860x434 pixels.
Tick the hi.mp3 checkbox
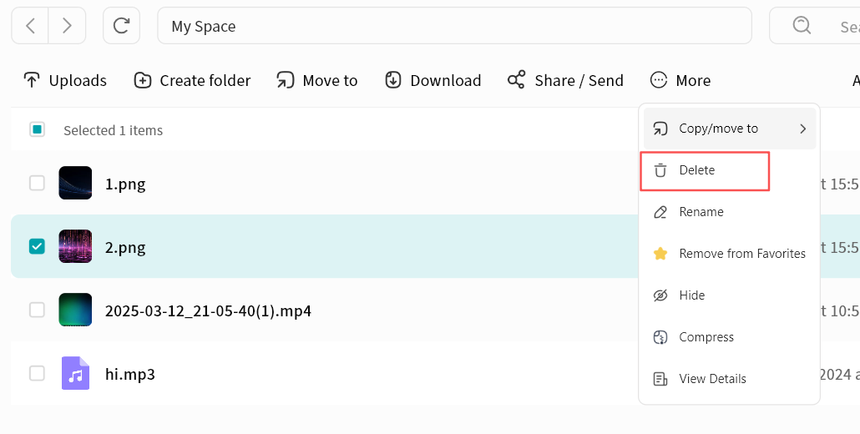37,373
